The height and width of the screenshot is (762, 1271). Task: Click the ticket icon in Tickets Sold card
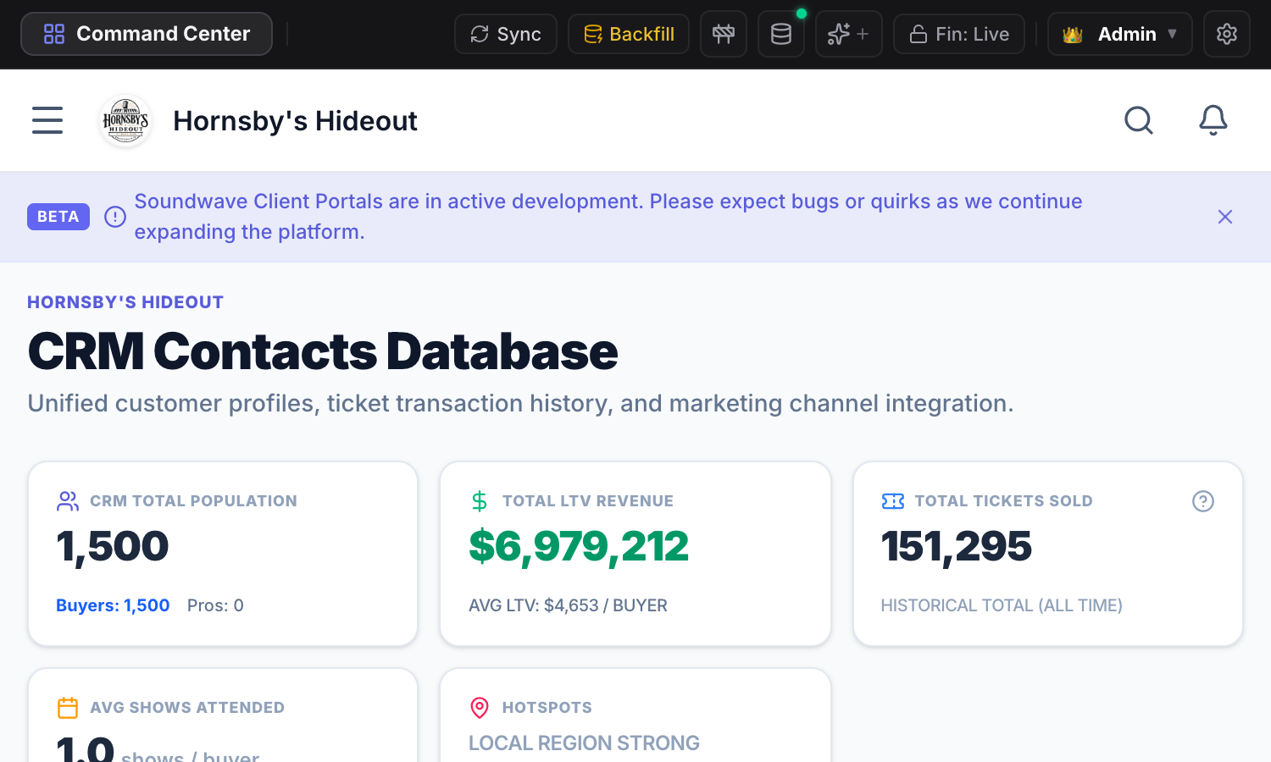coord(893,501)
